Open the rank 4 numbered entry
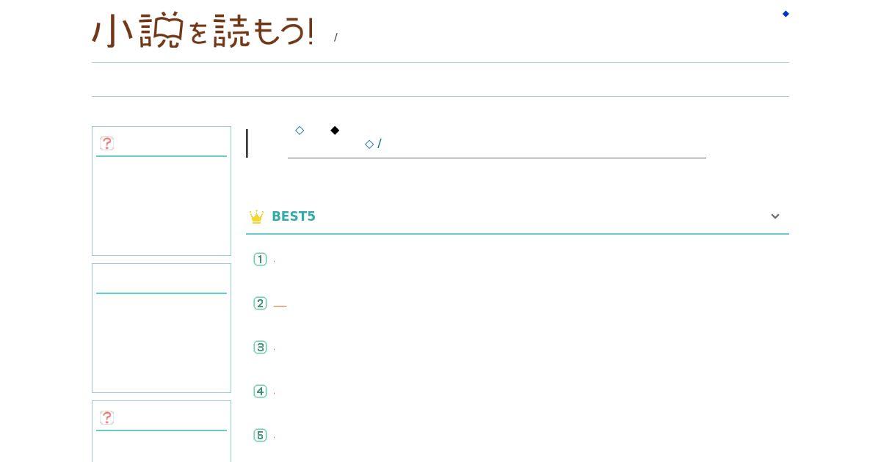 coord(260,391)
